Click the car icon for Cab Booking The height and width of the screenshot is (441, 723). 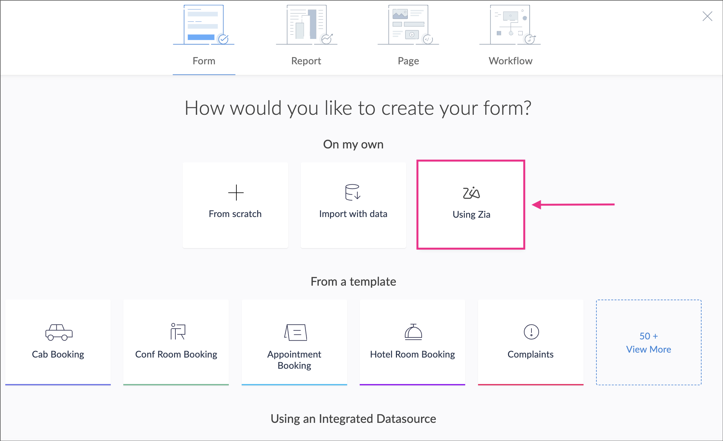click(59, 332)
